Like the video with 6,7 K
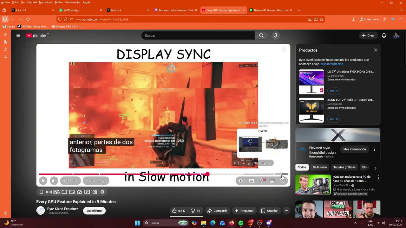The width and height of the screenshot is (406, 228). (x=179, y=211)
